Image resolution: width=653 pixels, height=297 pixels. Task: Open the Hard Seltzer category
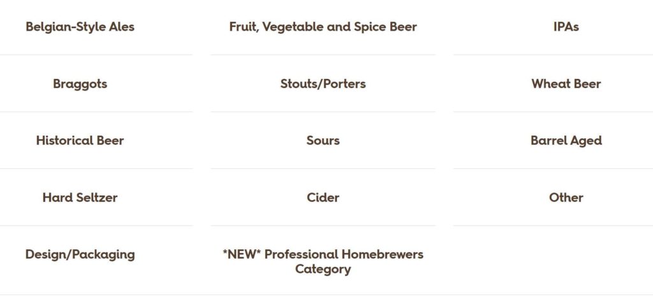pyautogui.click(x=80, y=198)
